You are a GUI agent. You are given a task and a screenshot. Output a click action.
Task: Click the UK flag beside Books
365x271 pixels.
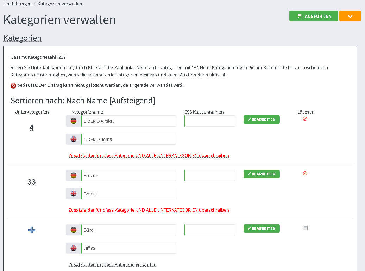tap(74, 194)
